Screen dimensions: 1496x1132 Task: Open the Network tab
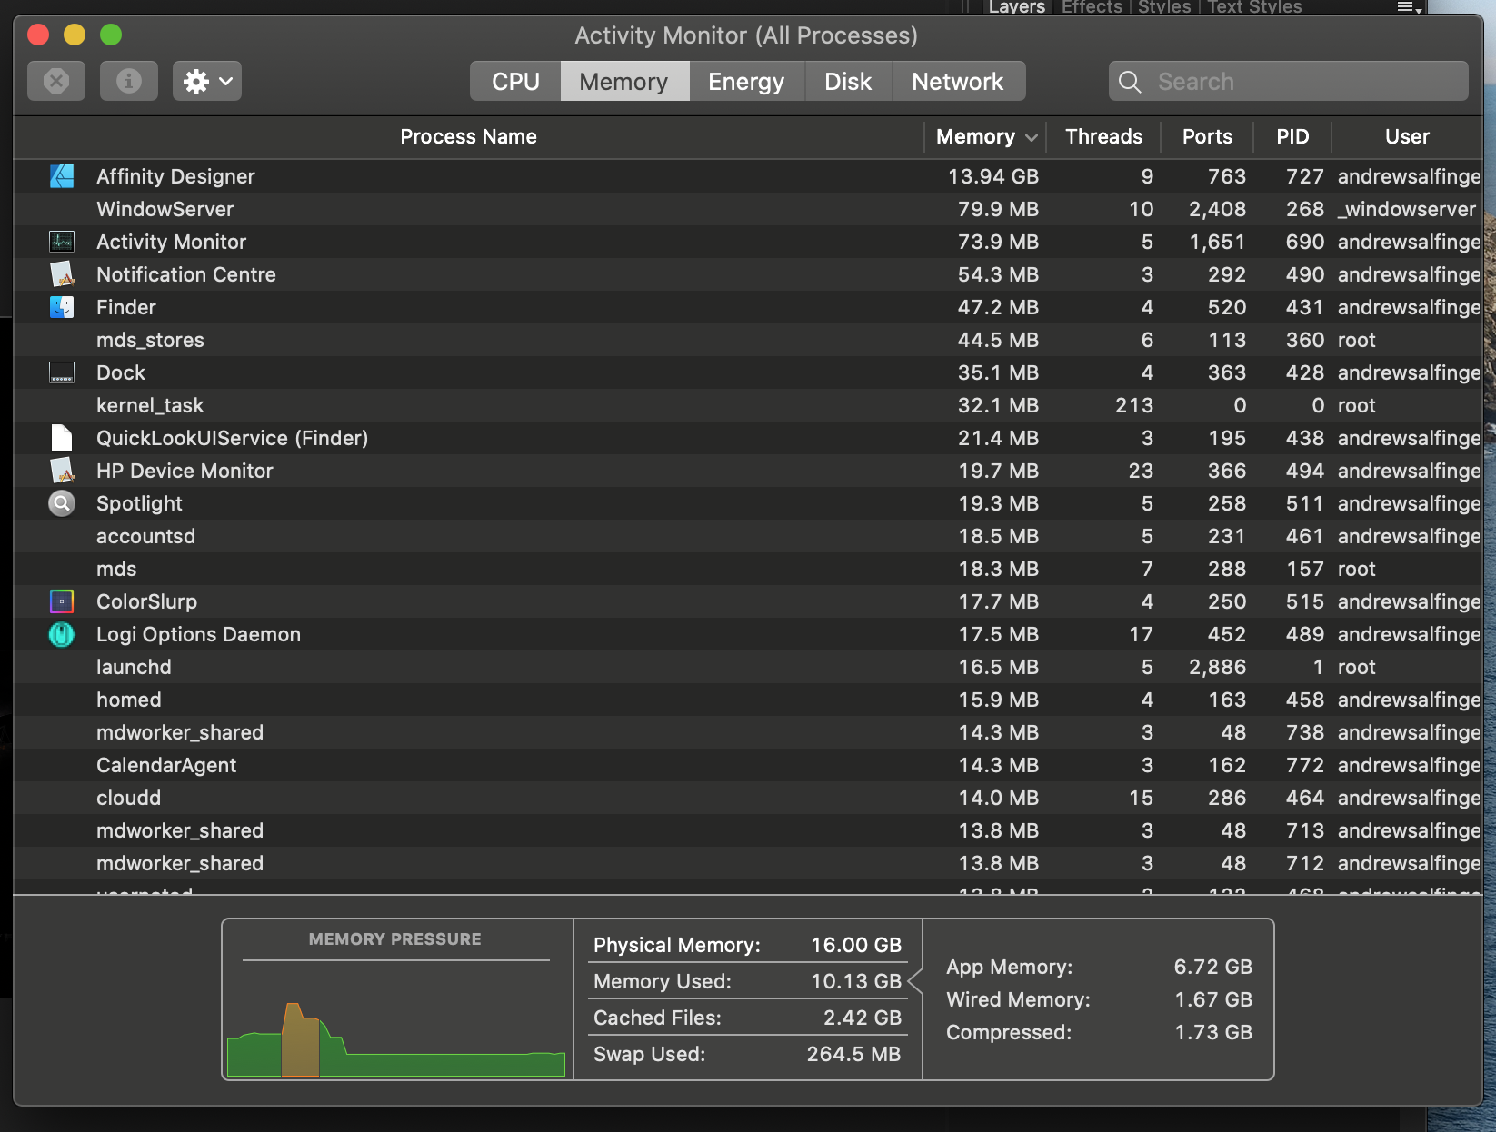pos(958,82)
